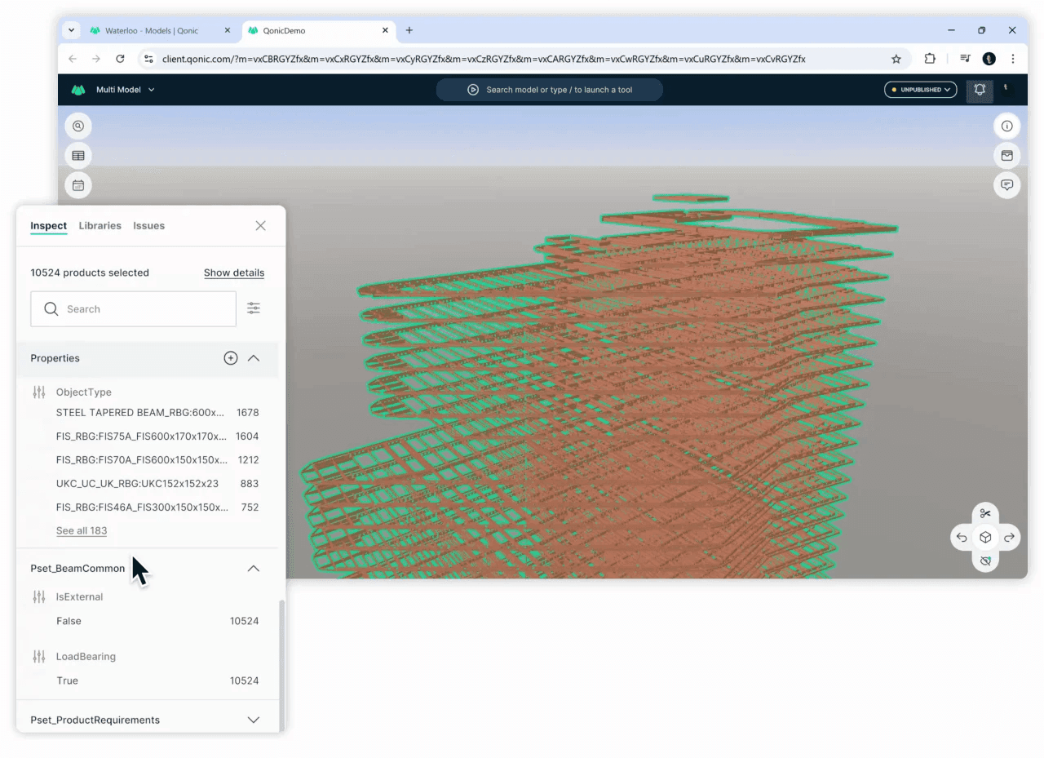Open the comments panel on the right side
Viewport: 1044px width, 758px height.
pos(1006,185)
